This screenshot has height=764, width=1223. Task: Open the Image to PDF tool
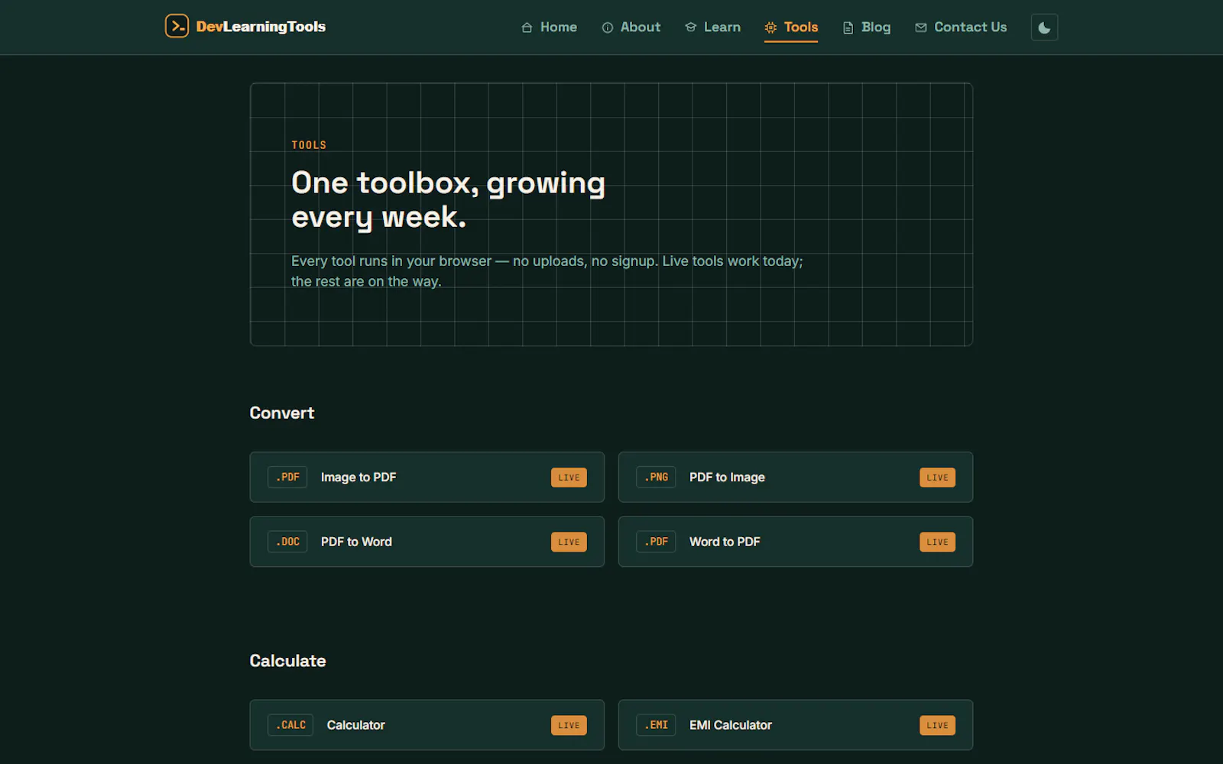pos(427,477)
